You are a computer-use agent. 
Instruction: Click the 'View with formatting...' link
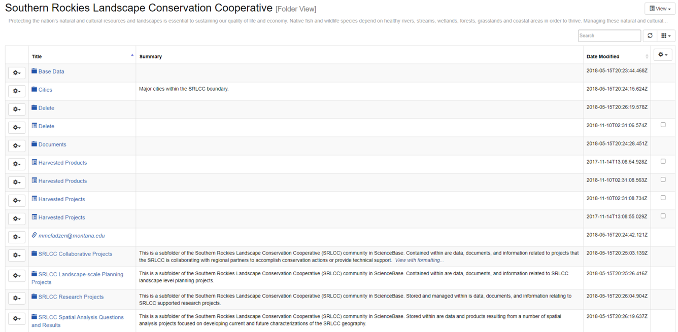tap(419, 260)
